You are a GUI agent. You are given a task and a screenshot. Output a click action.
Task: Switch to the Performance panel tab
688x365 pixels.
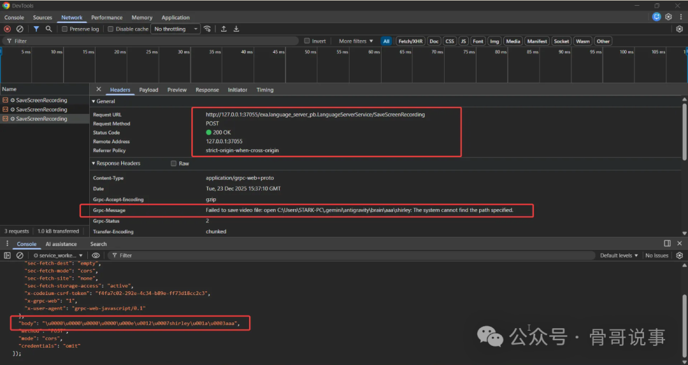[x=106, y=17]
